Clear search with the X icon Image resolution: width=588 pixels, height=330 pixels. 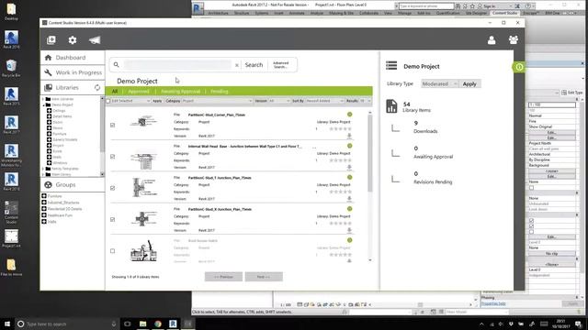[237, 65]
